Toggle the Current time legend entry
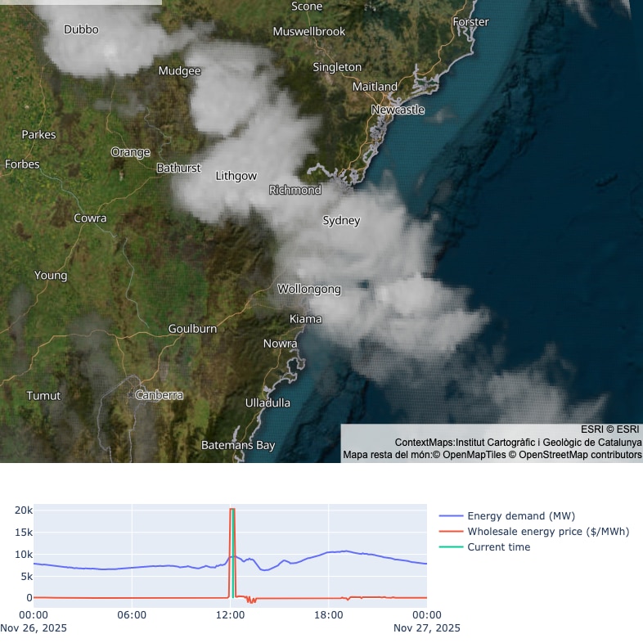This screenshot has width=643, height=643. click(484, 546)
